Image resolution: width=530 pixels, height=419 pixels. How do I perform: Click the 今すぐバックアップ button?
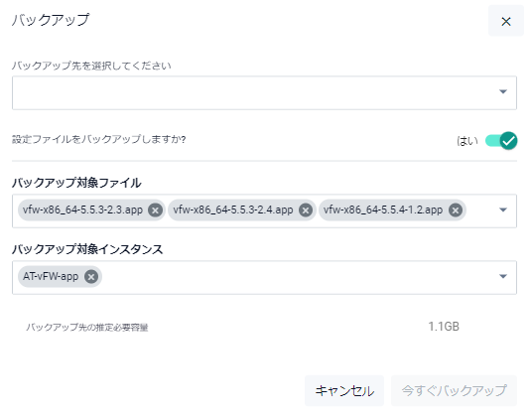point(454,390)
